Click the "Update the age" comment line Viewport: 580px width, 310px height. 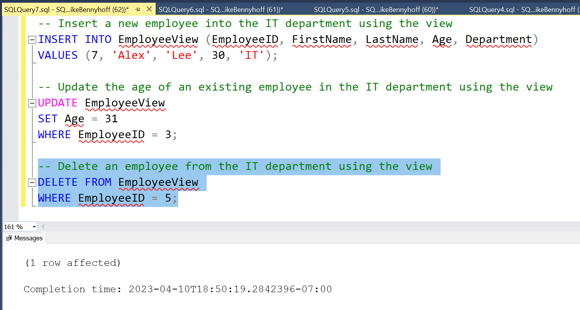coord(295,87)
